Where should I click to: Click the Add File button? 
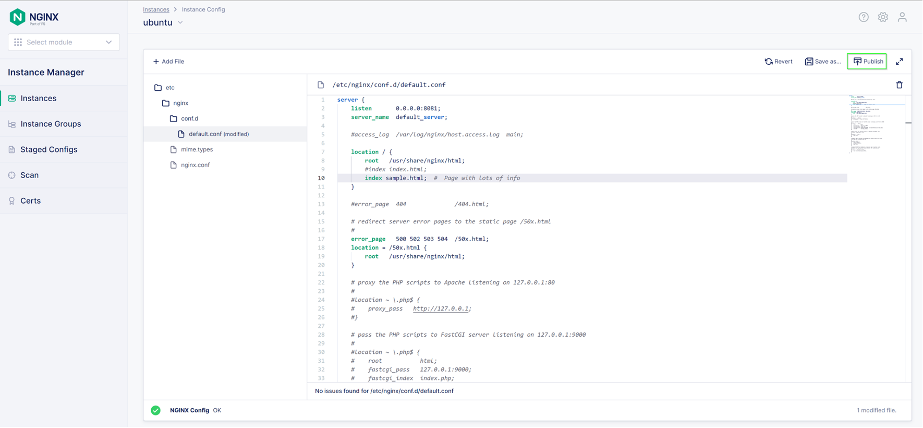(168, 62)
